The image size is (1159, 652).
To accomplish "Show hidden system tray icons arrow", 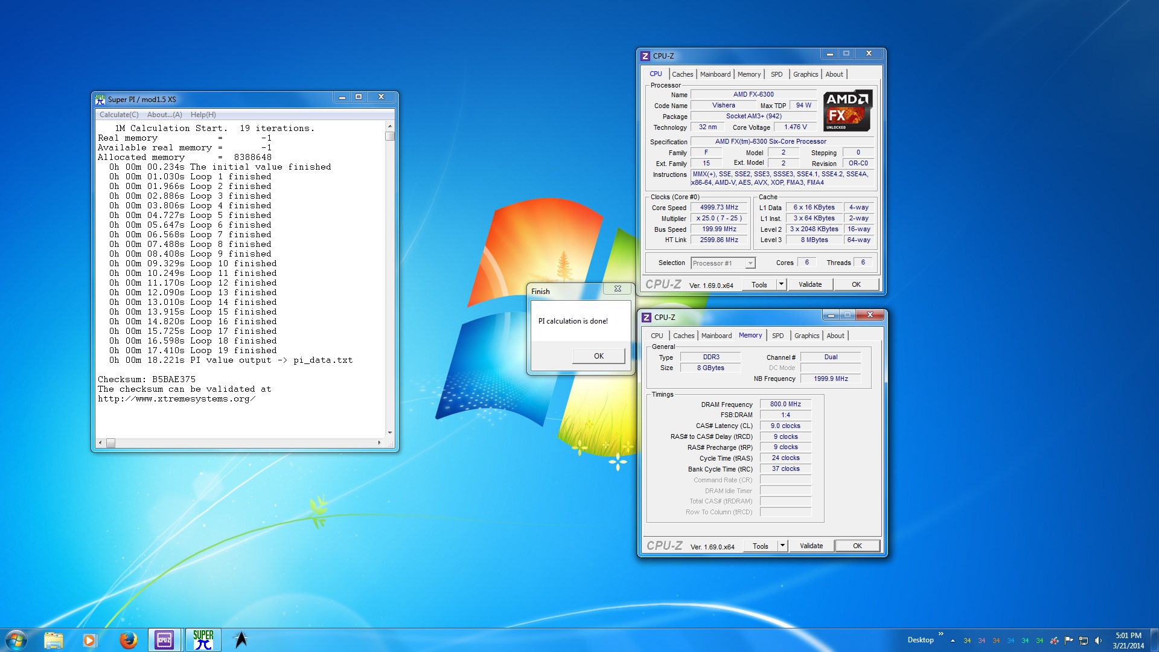I will tap(953, 641).
